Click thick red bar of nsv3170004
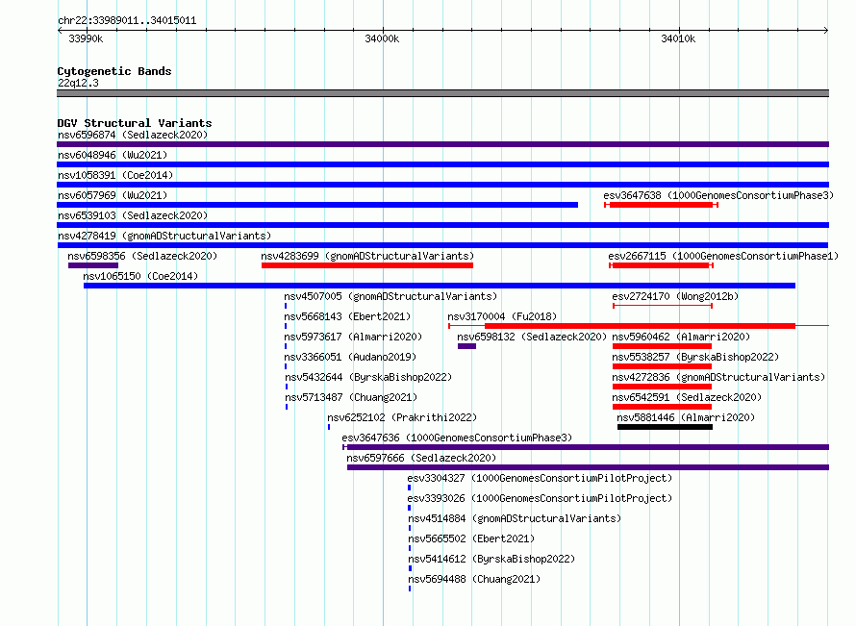Image resolution: width=856 pixels, height=626 pixels. coord(640,326)
